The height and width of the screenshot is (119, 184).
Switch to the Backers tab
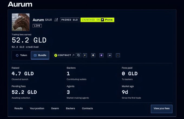[70, 109]
